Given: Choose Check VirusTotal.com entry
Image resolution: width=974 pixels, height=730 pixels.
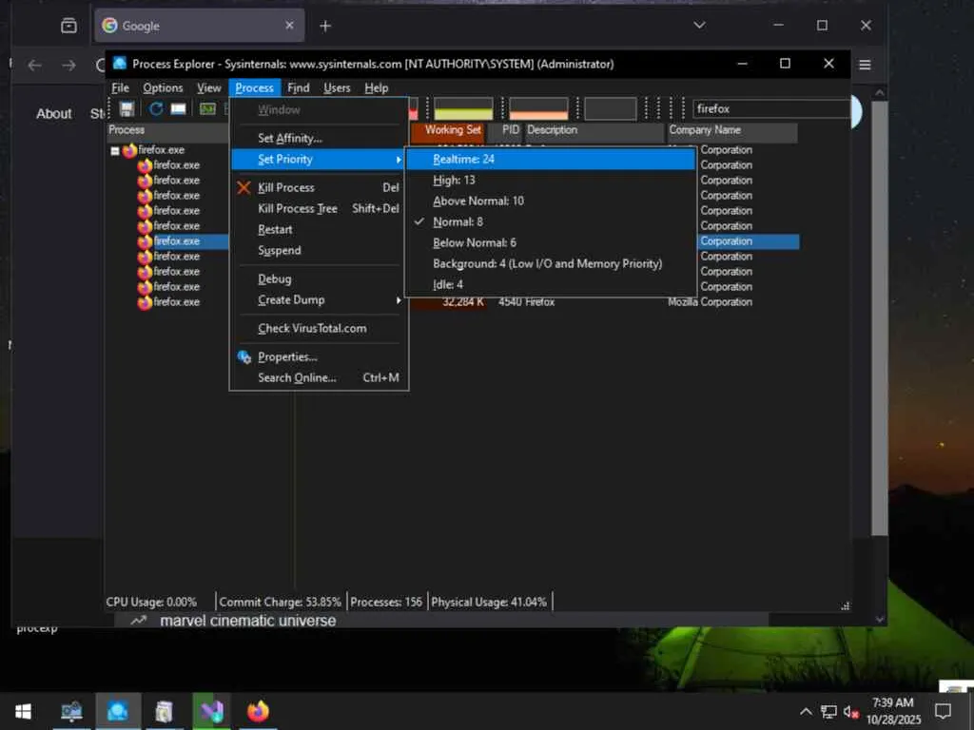Looking at the screenshot, I should coord(319,328).
